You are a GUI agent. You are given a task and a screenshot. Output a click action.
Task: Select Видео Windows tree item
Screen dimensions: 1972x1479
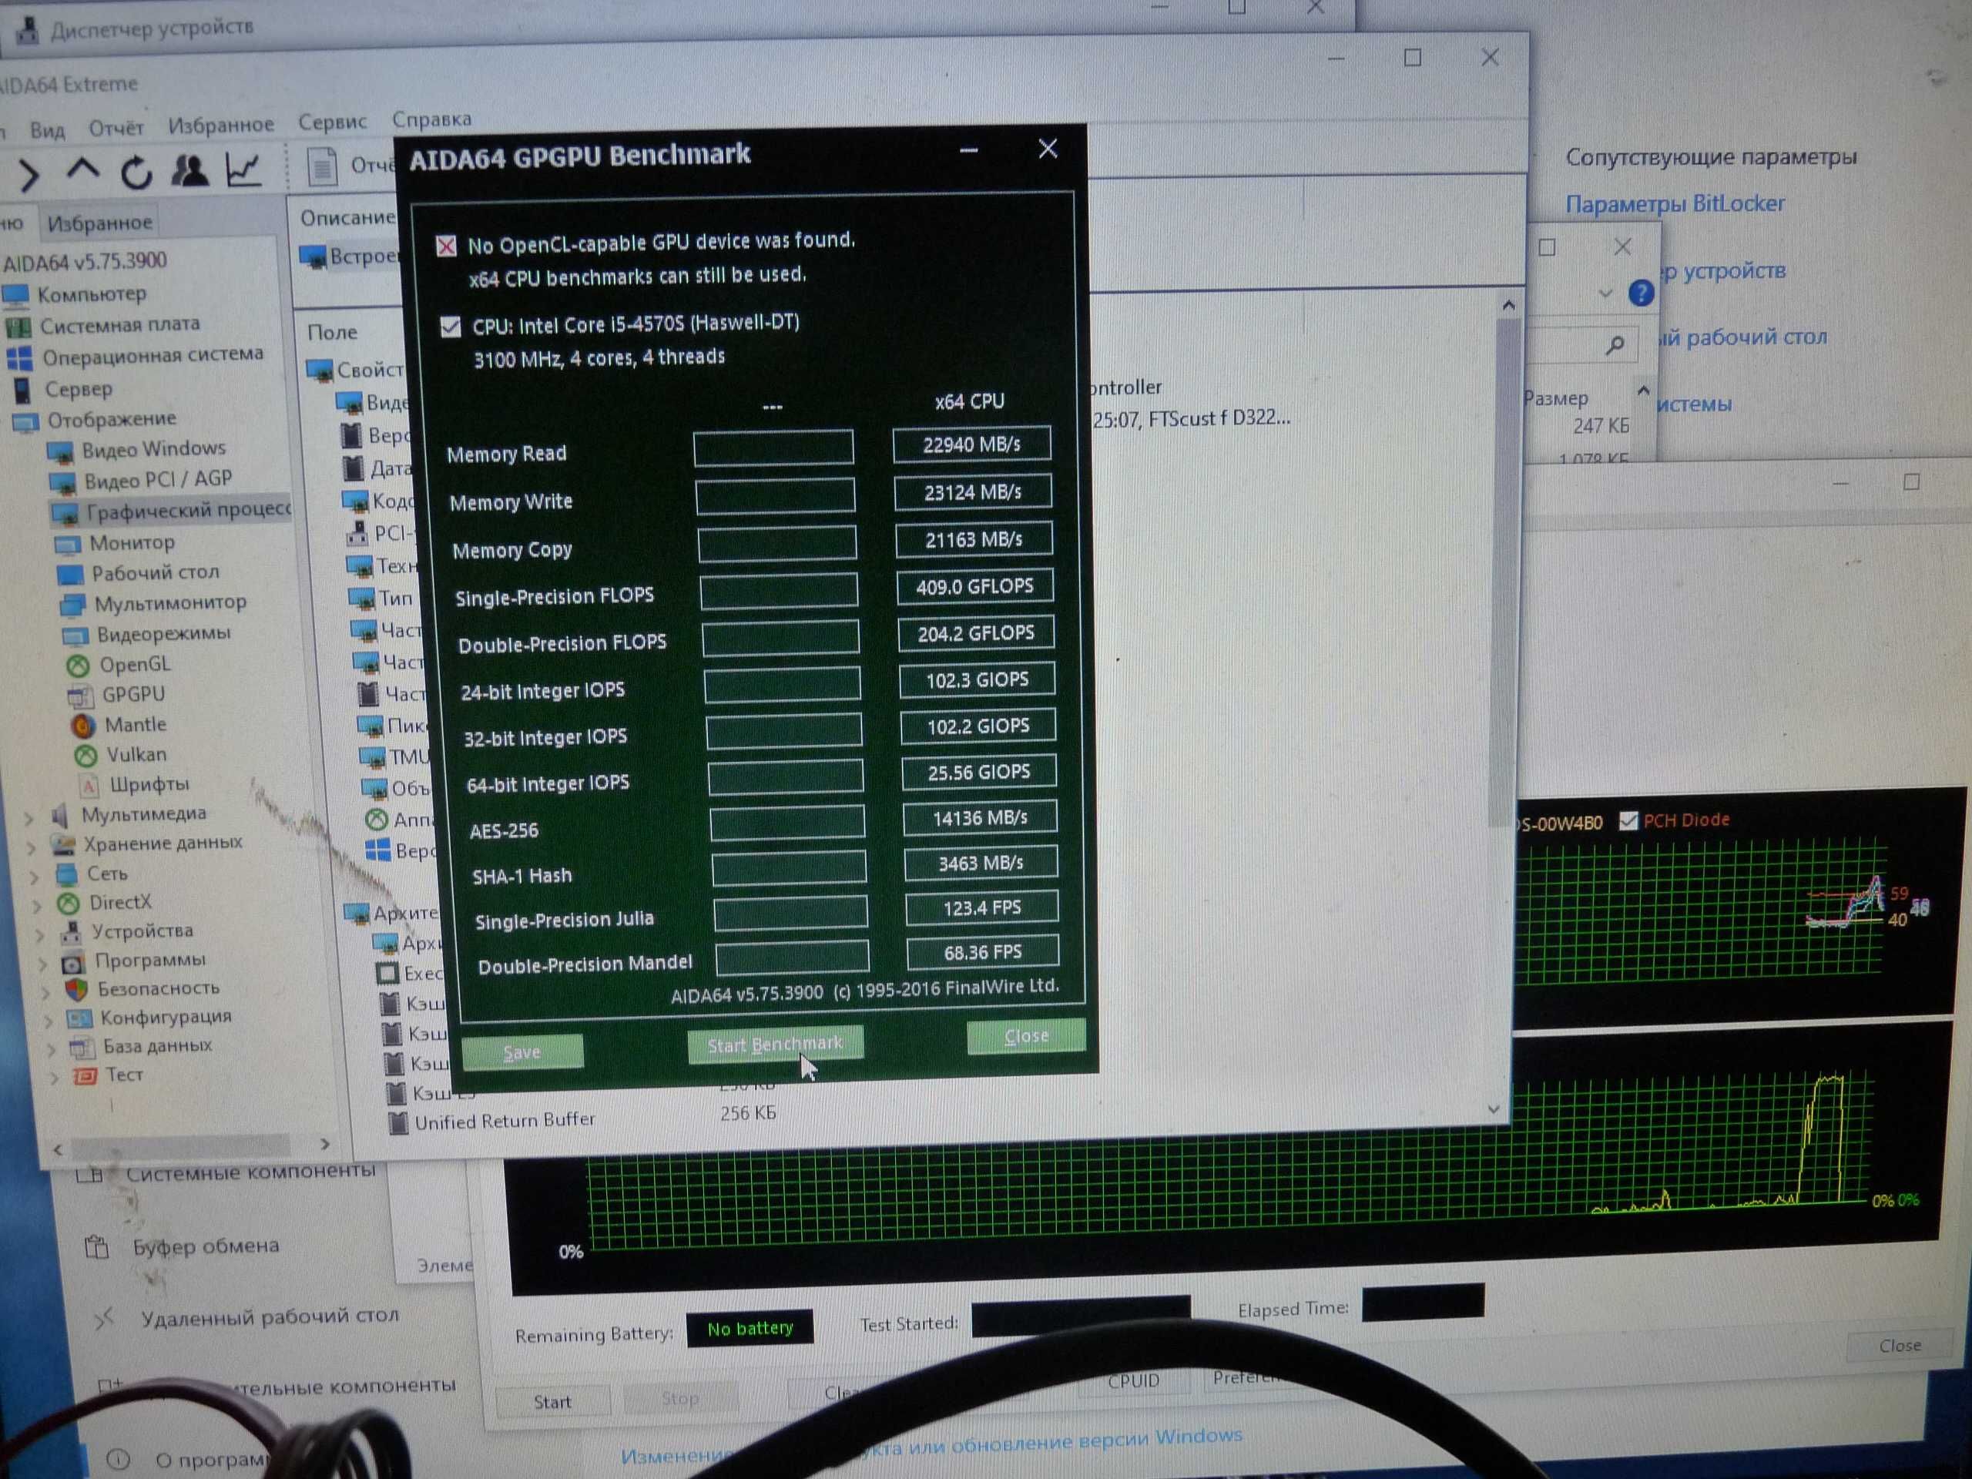point(153,448)
